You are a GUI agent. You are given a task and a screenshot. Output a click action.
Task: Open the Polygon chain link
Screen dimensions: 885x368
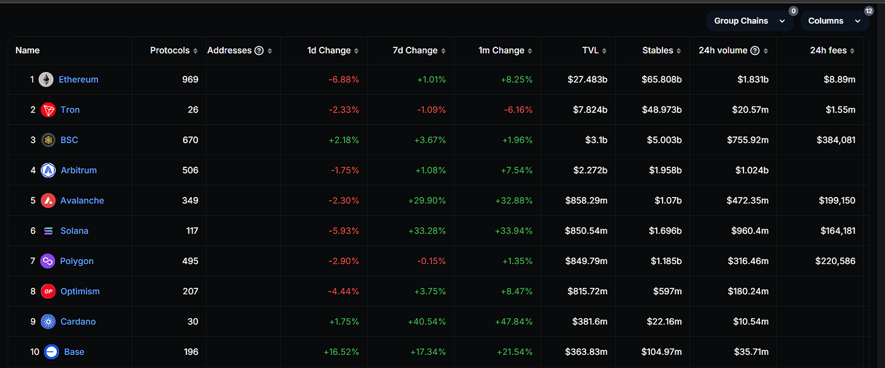point(76,261)
